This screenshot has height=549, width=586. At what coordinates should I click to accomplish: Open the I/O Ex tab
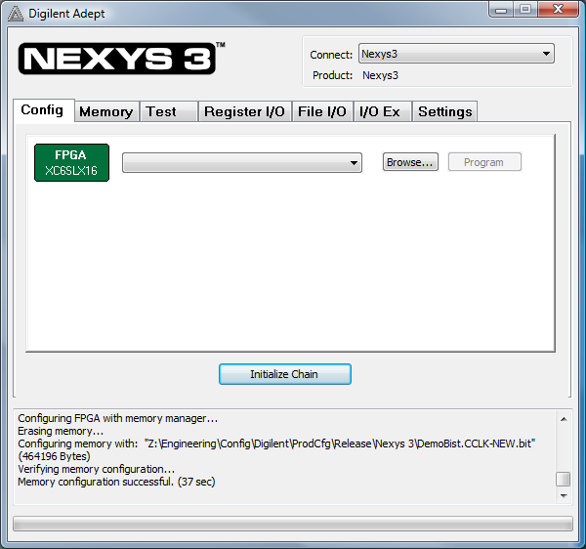383,111
